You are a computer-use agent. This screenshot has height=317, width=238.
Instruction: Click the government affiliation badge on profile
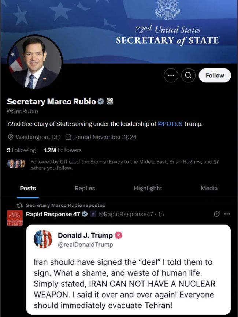click(x=109, y=101)
